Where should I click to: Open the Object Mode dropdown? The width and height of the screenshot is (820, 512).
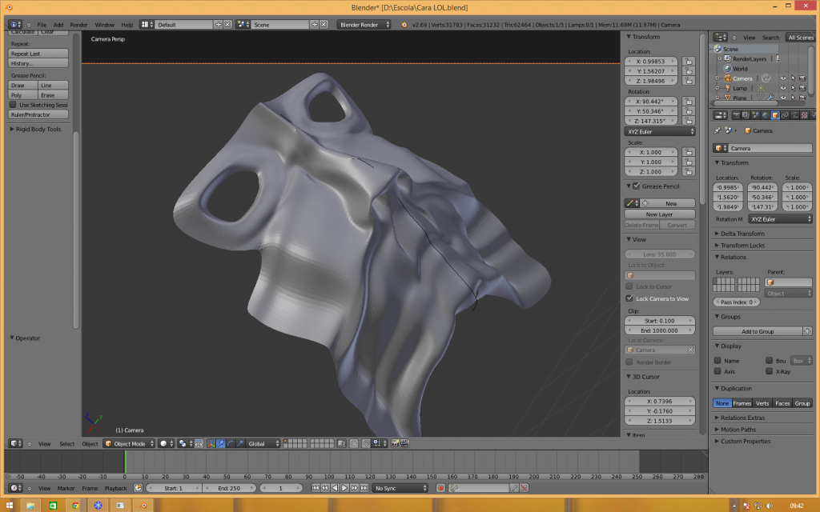tap(128, 443)
